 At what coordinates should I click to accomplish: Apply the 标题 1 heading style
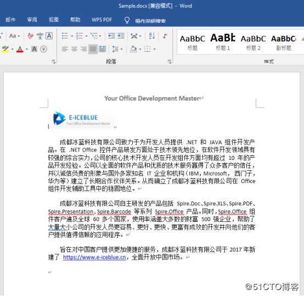223,42
